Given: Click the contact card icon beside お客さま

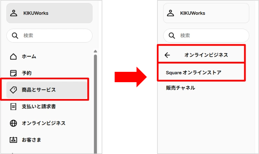Looking at the screenshot, I should pos(13,140).
